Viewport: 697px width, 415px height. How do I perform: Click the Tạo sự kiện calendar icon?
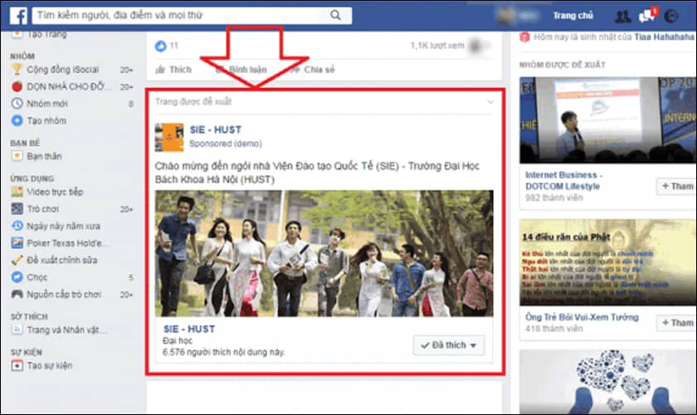[17, 366]
